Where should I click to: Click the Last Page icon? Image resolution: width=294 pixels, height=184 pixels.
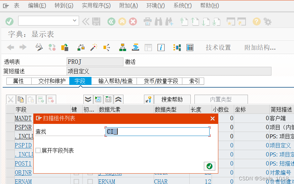(x=217, y=21)
